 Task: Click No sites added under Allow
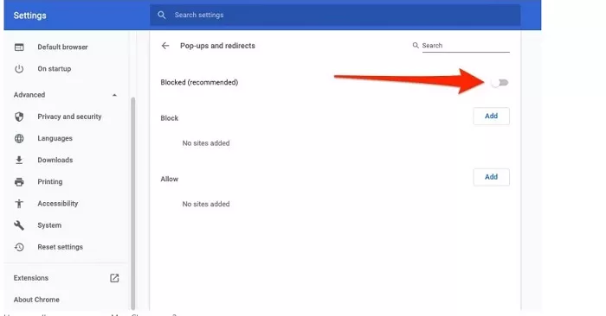point(206,205)
